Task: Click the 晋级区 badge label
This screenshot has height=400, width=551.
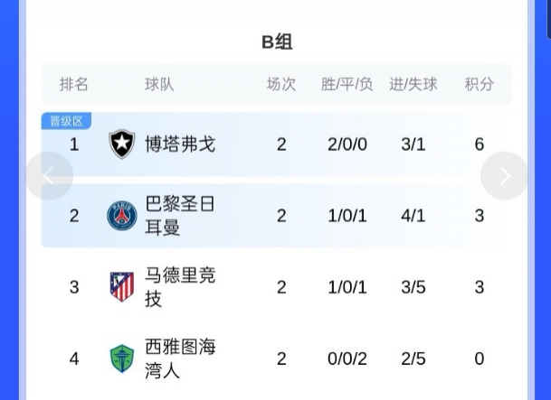Action: point(66,121)
